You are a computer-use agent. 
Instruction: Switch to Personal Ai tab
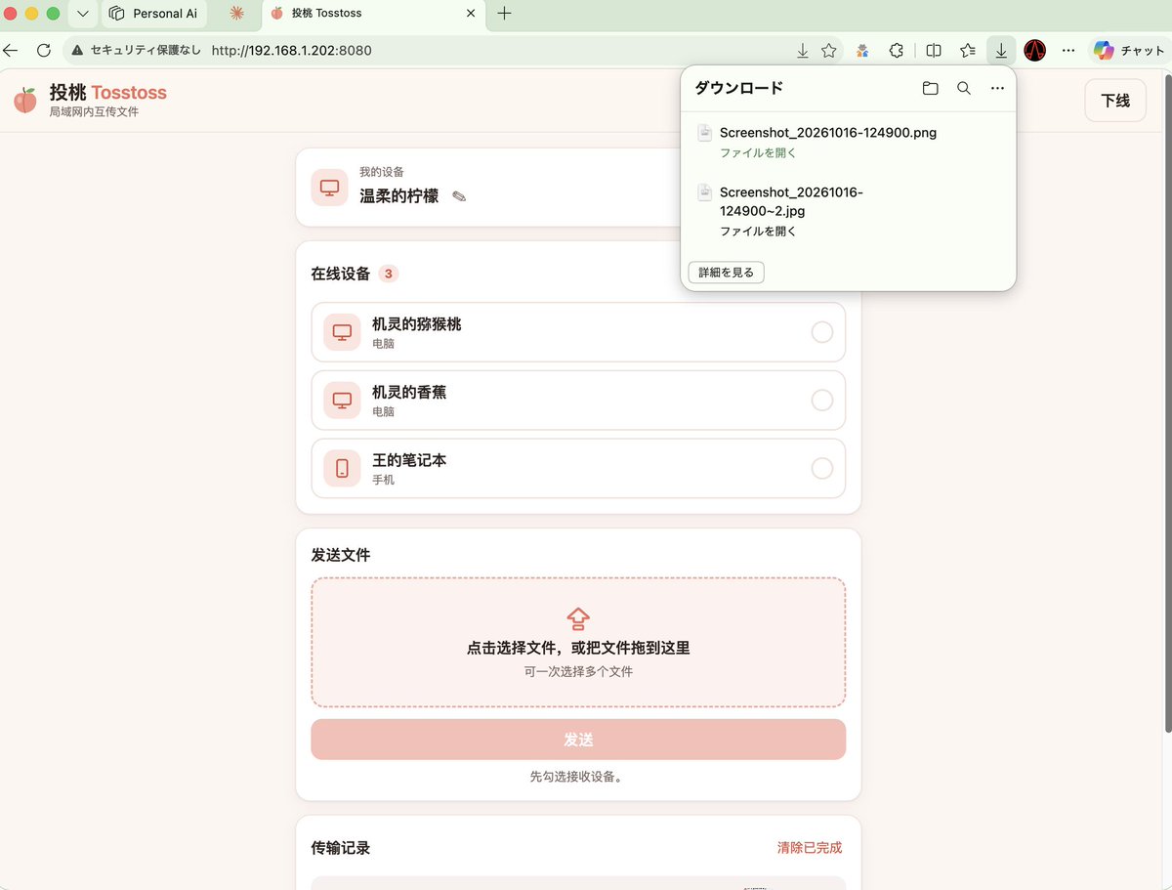coord(154,14)
